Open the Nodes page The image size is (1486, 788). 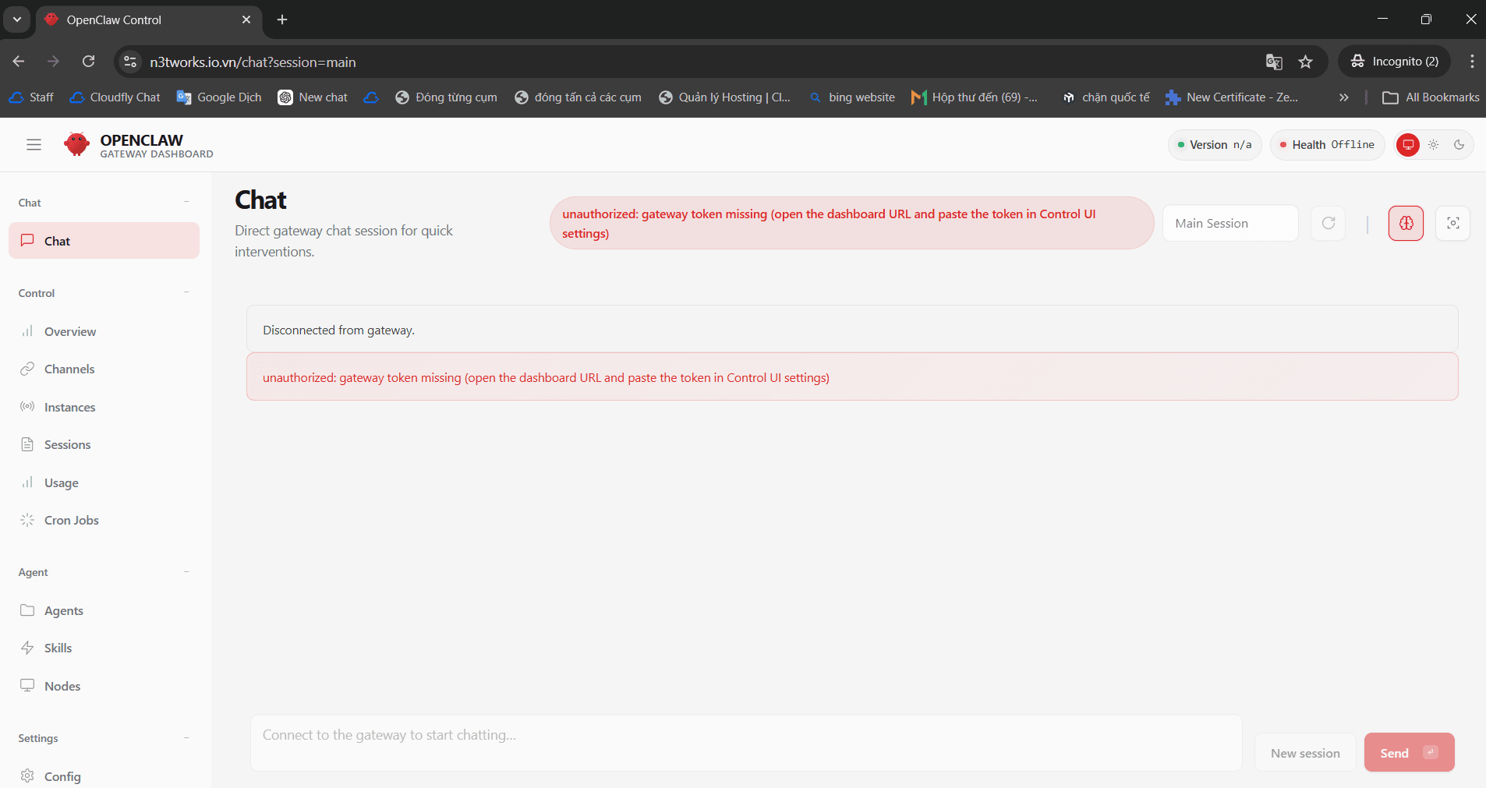pyautogui.click(x=62, y=687)
